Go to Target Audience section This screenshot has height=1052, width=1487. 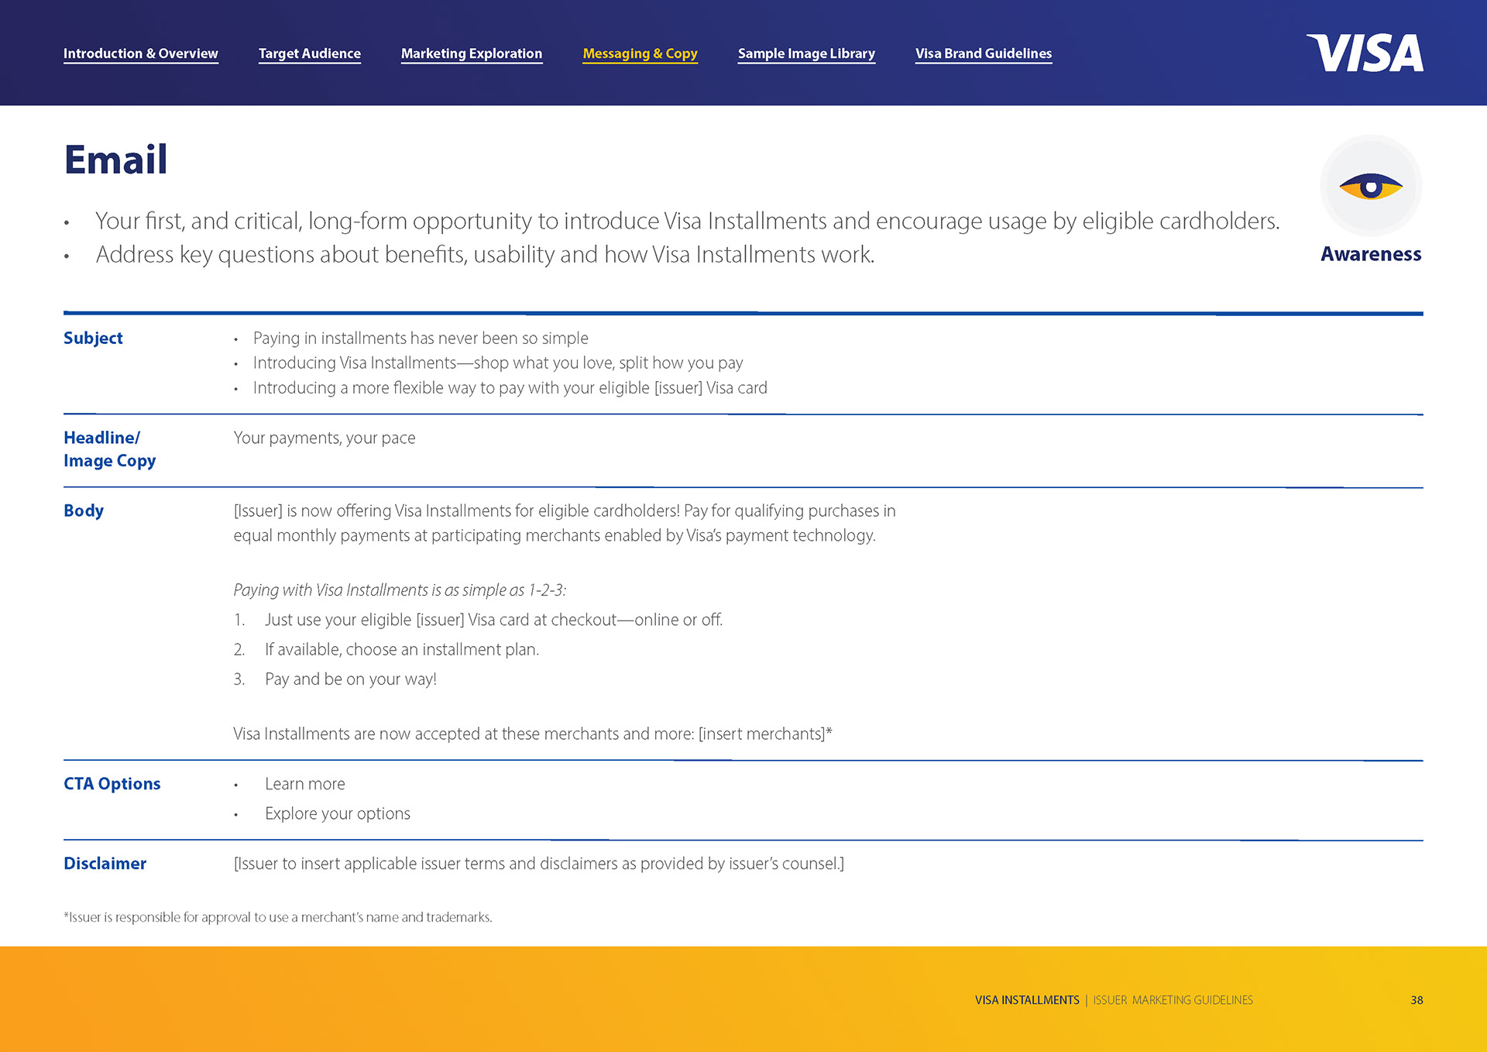[x=309, y=53]
